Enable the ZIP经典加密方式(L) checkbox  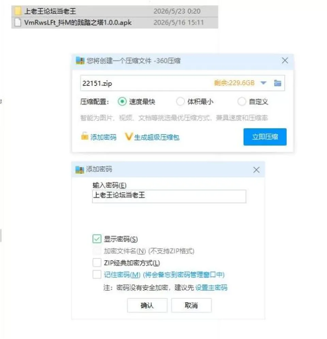(x=97, y=263)
